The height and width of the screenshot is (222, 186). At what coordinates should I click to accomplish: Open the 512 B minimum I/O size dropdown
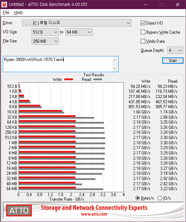[45, 32]
